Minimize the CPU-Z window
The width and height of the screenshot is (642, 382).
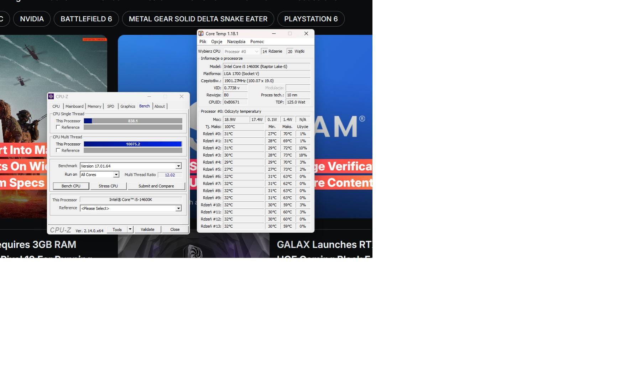pos(149,96)
